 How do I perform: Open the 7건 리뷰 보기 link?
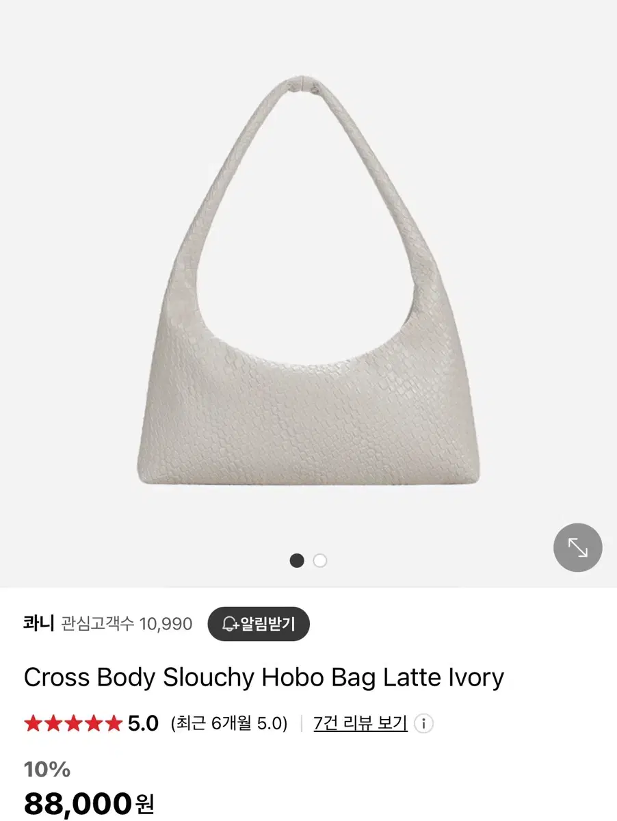coord(360,723)
